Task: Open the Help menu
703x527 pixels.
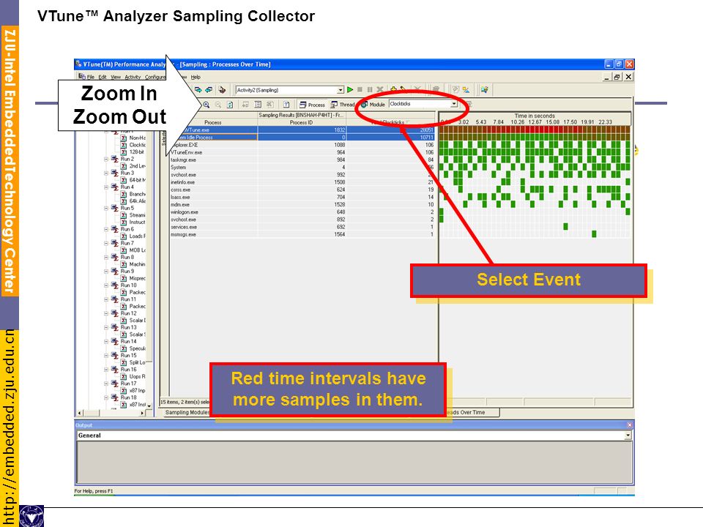Action: (x=196, y=77)
